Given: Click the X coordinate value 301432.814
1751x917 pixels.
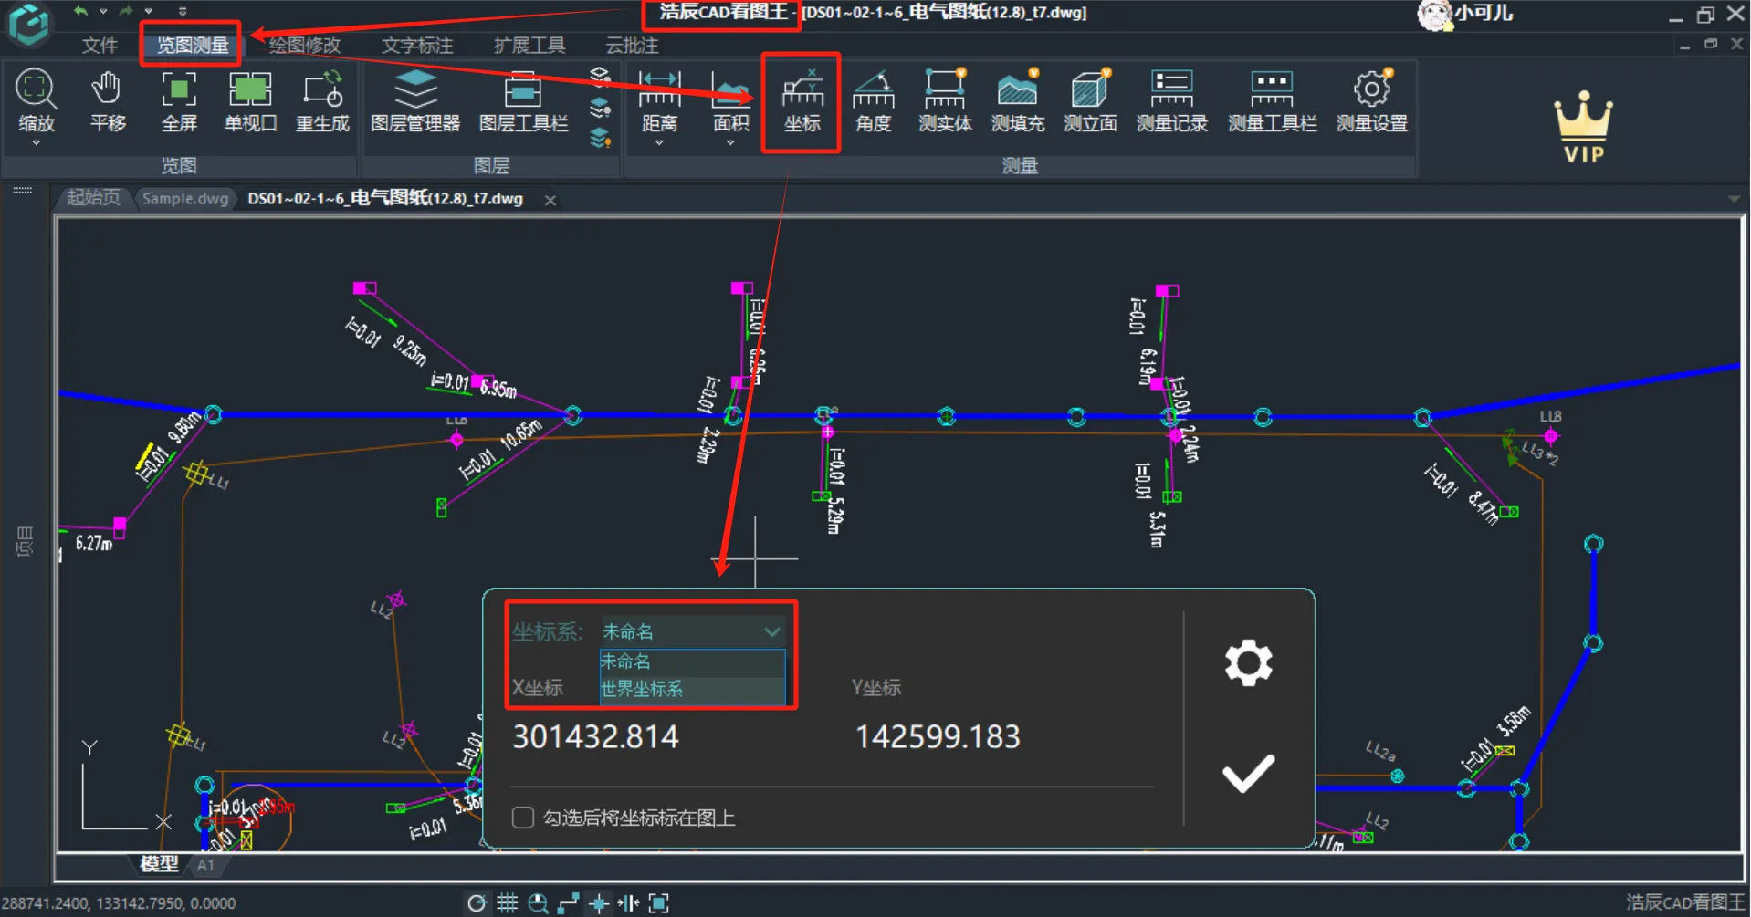Looking at the screenshot, I should [x=595, y=736].
